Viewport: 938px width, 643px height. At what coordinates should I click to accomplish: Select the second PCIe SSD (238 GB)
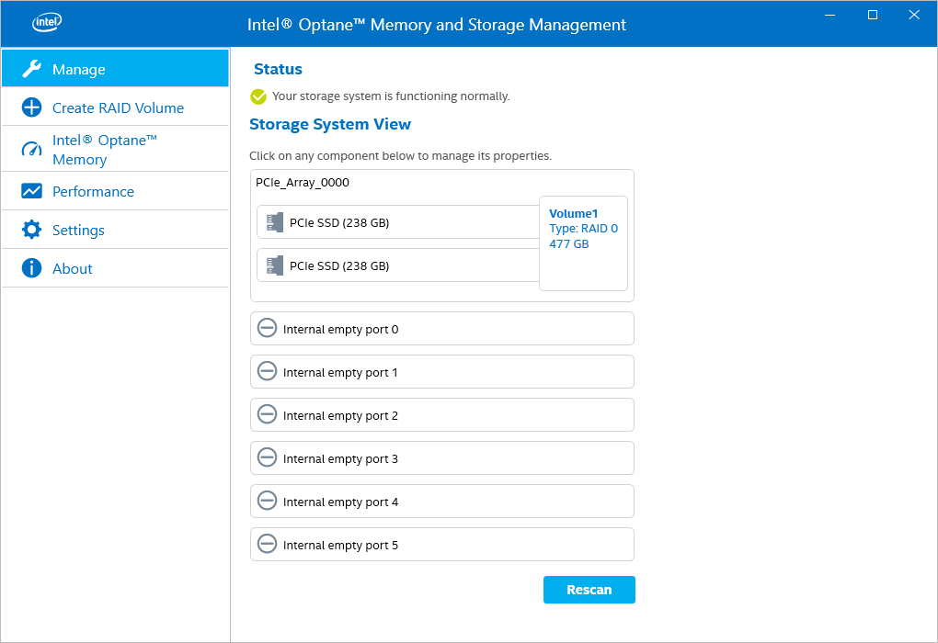(398, 265)
